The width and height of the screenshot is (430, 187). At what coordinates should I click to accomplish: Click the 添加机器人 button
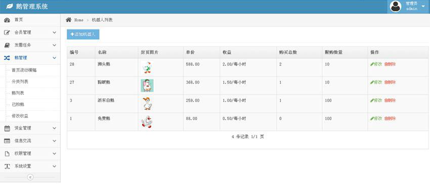pyautogui.click(x=83, y=34)
